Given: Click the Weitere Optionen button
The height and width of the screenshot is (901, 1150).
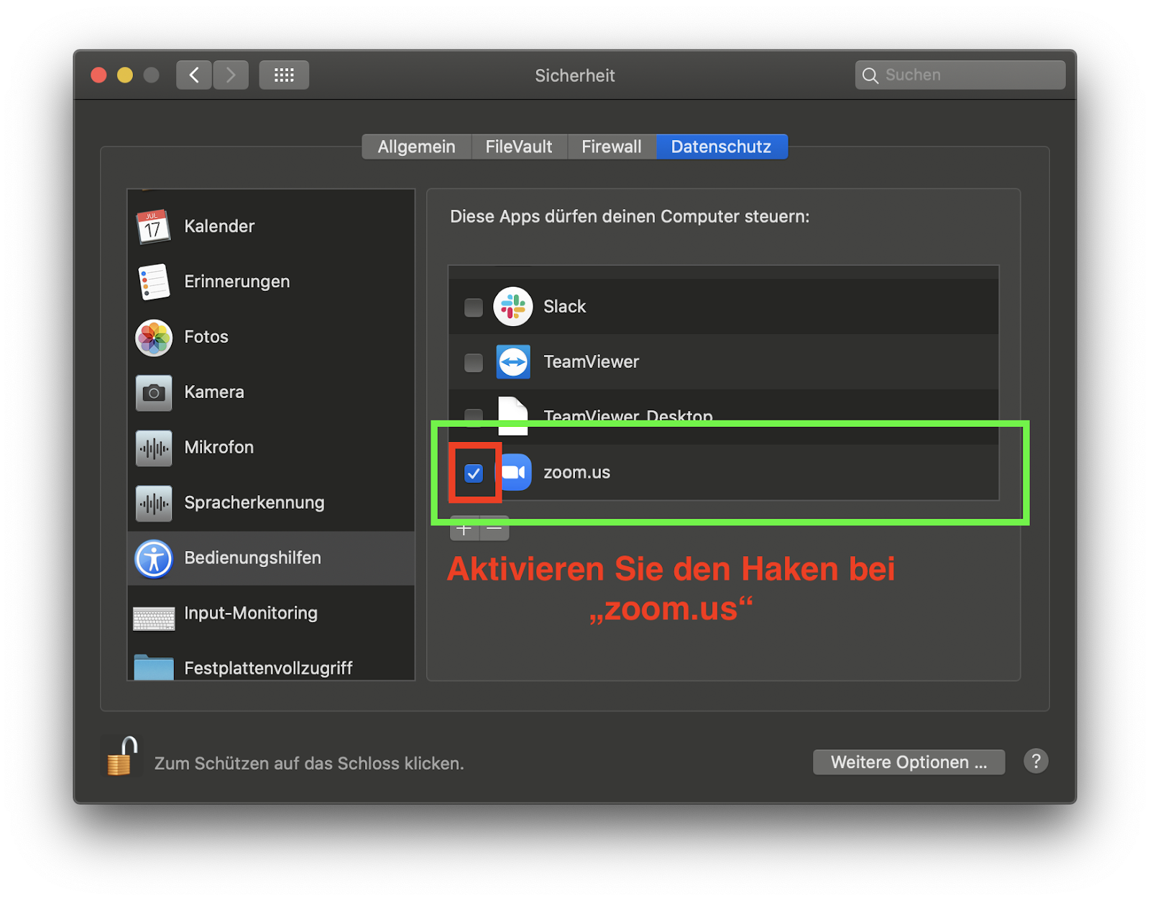Looking at the screenshot, I should [x=909, y=762].
